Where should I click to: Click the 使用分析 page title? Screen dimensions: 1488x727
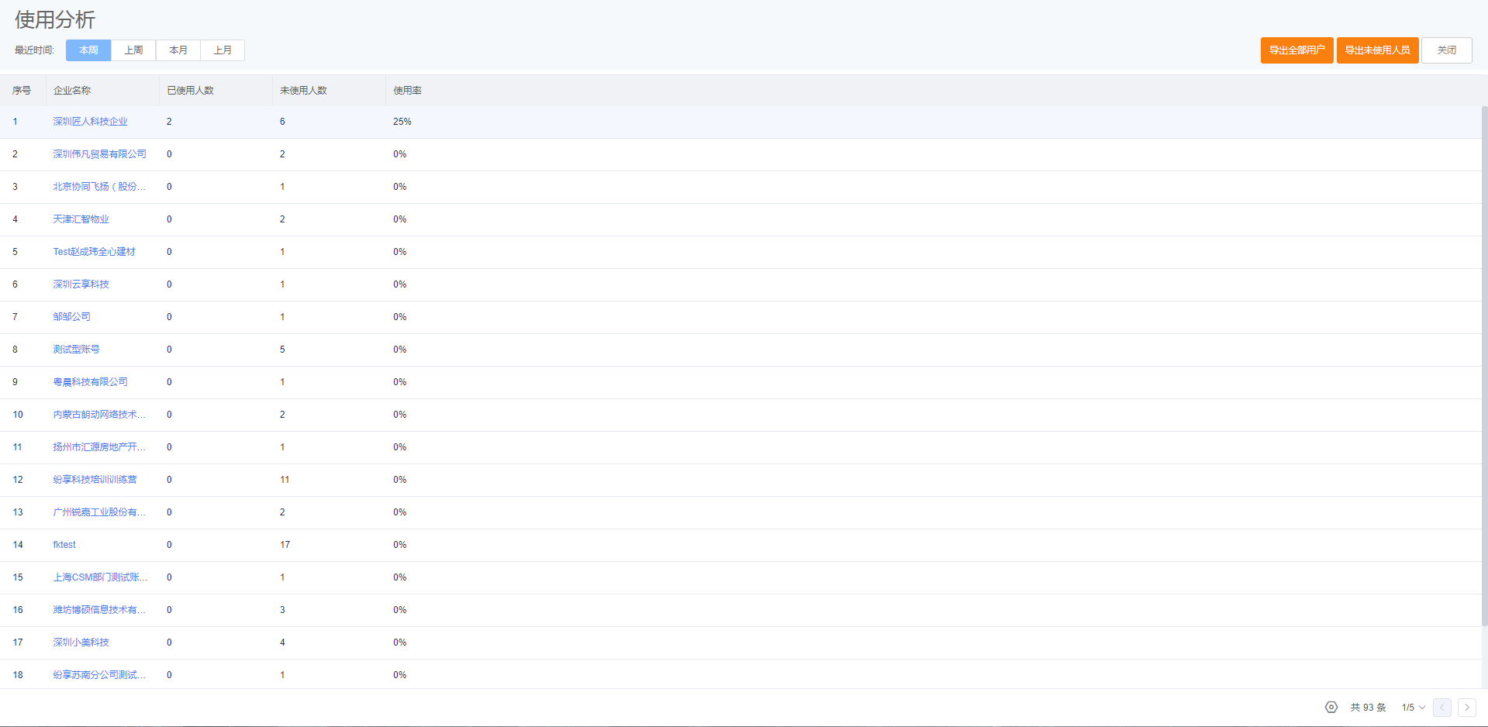coord(54,19)
